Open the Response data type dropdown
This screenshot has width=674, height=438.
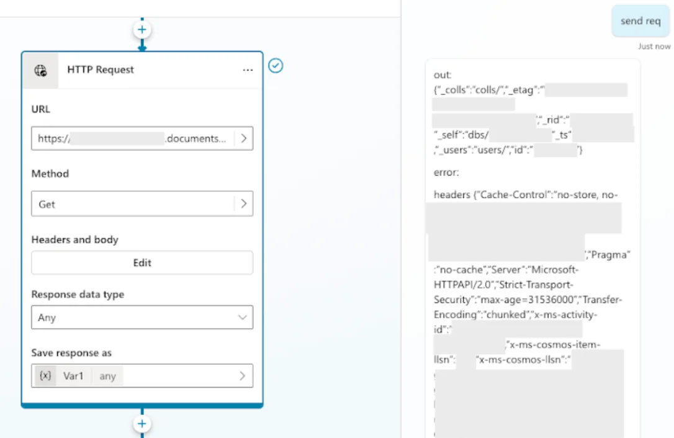142,317
